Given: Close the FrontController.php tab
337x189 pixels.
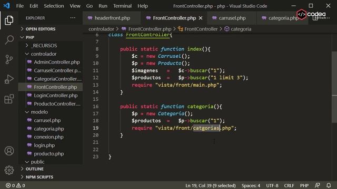Looking at the screenshot, I should pyautogui.click(x=201, y=18).
